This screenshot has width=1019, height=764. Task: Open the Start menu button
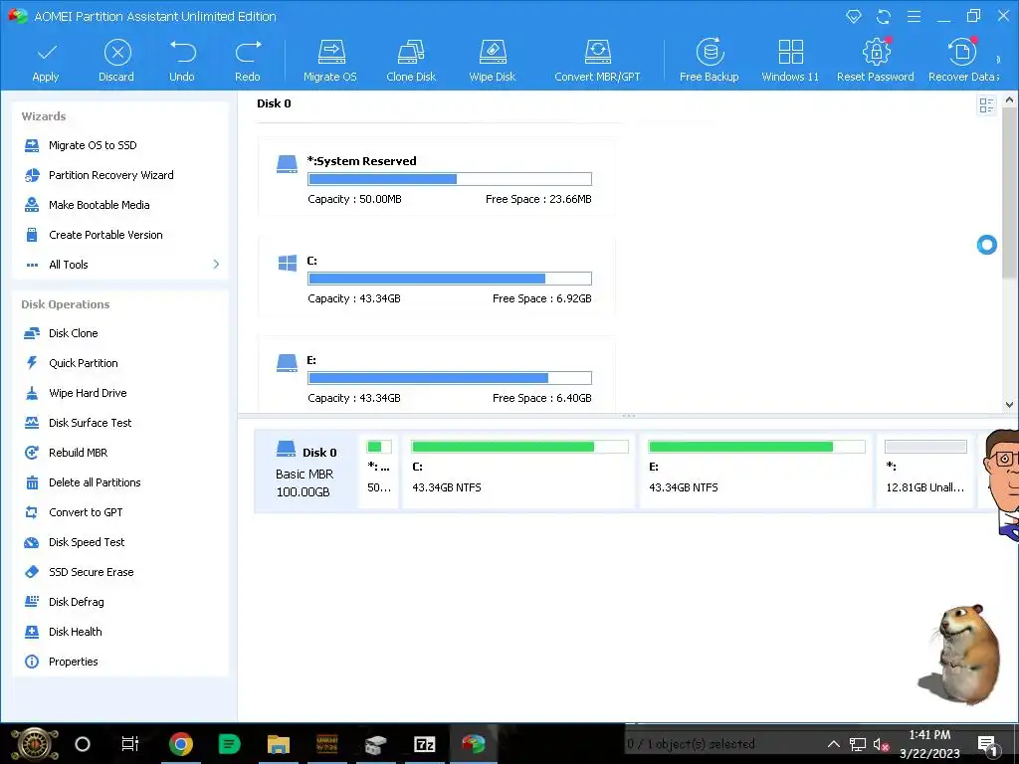pyautogui.click(x=34, y=744)
